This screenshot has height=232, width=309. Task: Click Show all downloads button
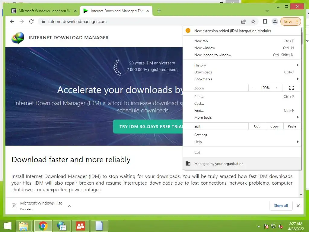(x=281, y=206)
